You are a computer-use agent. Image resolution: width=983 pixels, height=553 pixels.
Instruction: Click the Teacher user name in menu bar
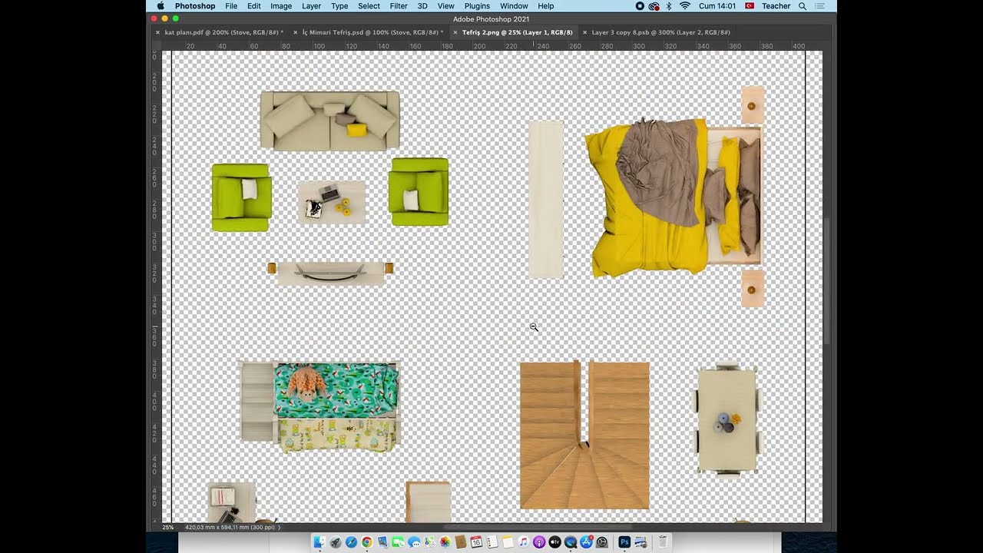pyautogui.click(x=776, y=6)
